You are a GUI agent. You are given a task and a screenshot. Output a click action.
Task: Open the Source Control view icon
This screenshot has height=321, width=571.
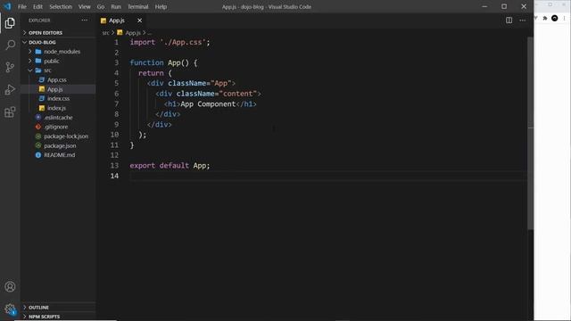point(10,67)
